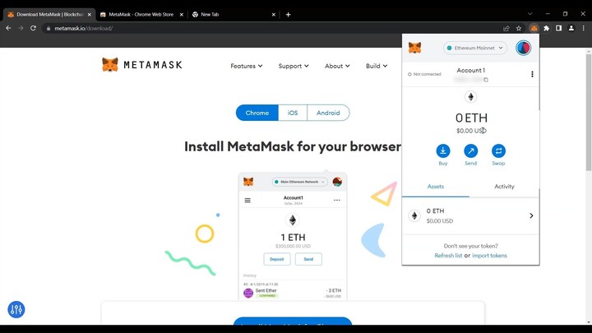Expand the About menu
This screenshot has height=333, width=592.
(337, 66)
